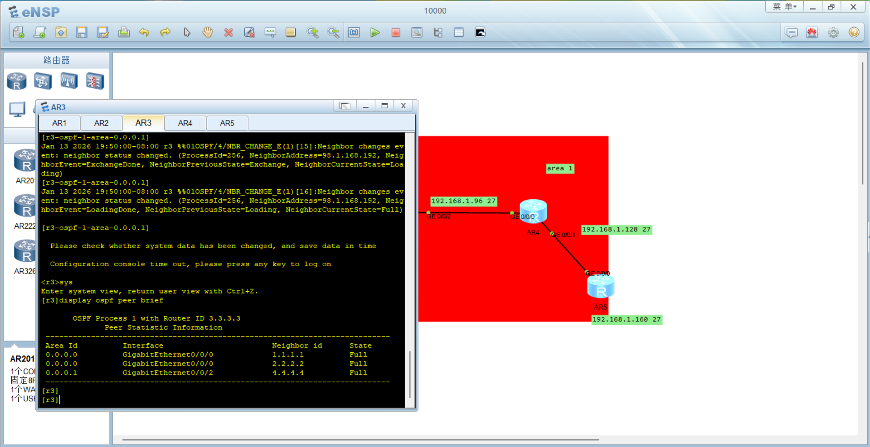Open the packet capture tool
This screenshot has height=447, width=870.
[417, 32]
